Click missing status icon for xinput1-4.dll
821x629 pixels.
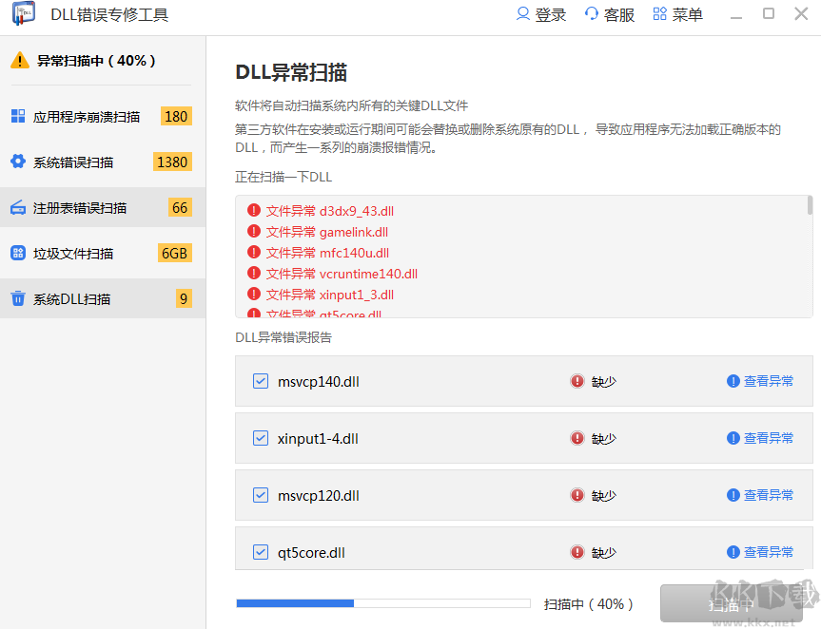click(x=577, y=438)
